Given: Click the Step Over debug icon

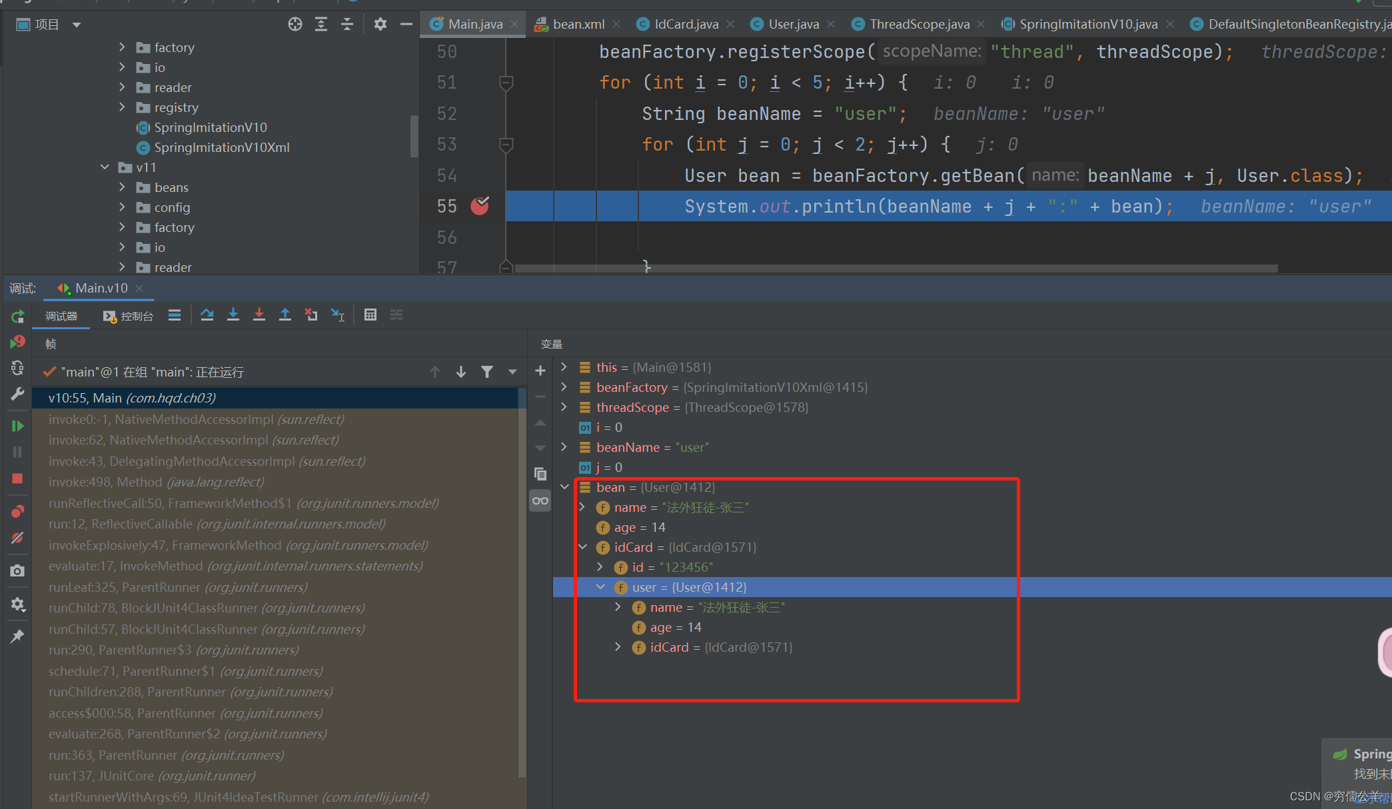Looking at the screenshot, I should [x=207, y=315].
